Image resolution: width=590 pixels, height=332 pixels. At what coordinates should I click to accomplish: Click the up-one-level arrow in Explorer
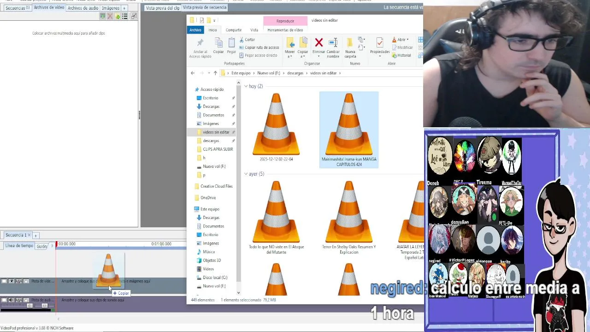pos(215,73)
